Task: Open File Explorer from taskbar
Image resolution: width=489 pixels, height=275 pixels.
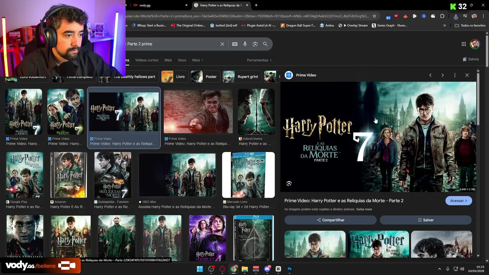Action: pos(244,269)
